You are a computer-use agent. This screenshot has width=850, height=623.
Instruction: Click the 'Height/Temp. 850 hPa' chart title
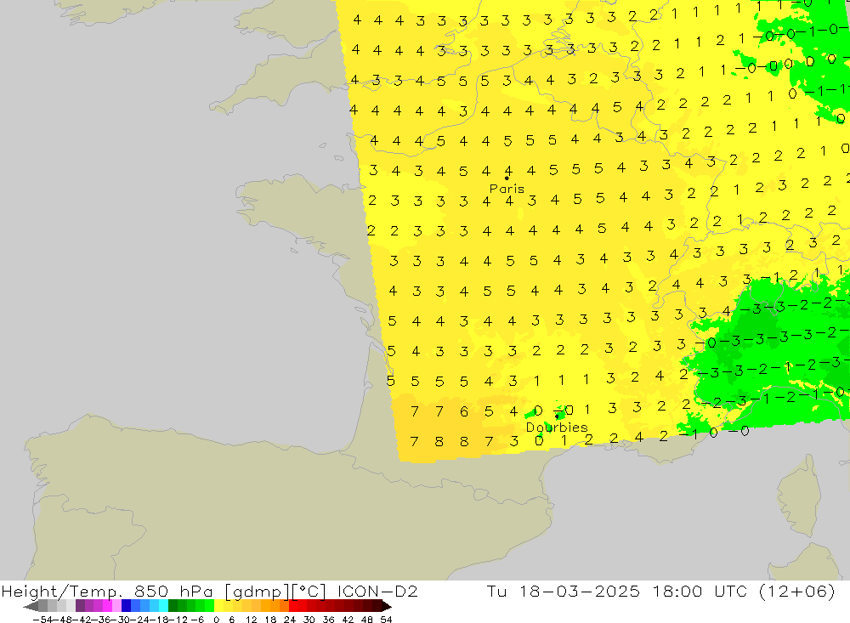[107, 591]
